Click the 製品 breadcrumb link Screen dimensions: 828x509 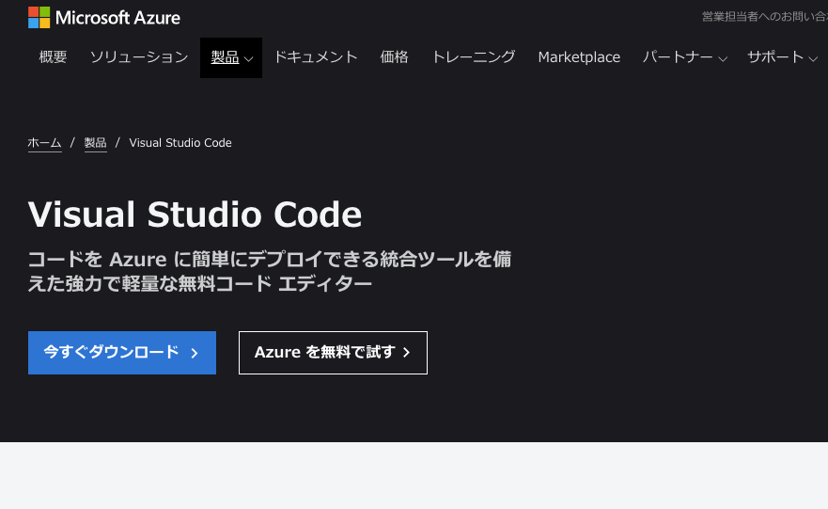pos(96,143)
